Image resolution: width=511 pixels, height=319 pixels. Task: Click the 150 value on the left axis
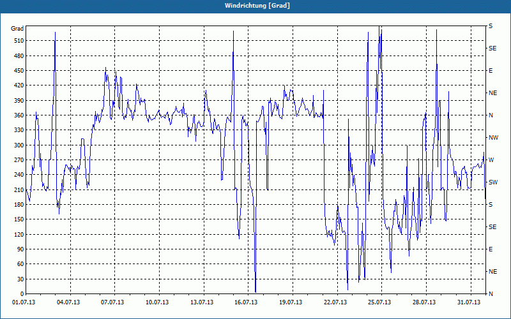tap(19, 219)
